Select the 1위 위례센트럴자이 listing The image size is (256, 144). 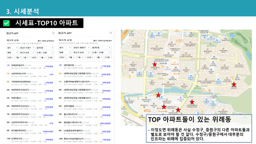[30, 66]
